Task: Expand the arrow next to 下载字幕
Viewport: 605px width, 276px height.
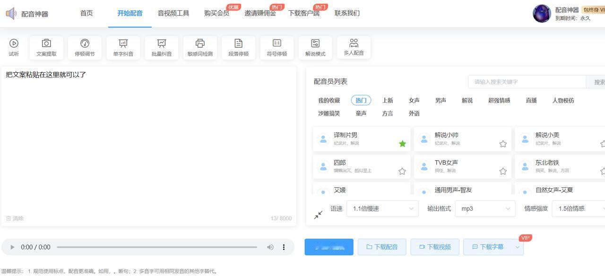Action: [x=518, y=247]
